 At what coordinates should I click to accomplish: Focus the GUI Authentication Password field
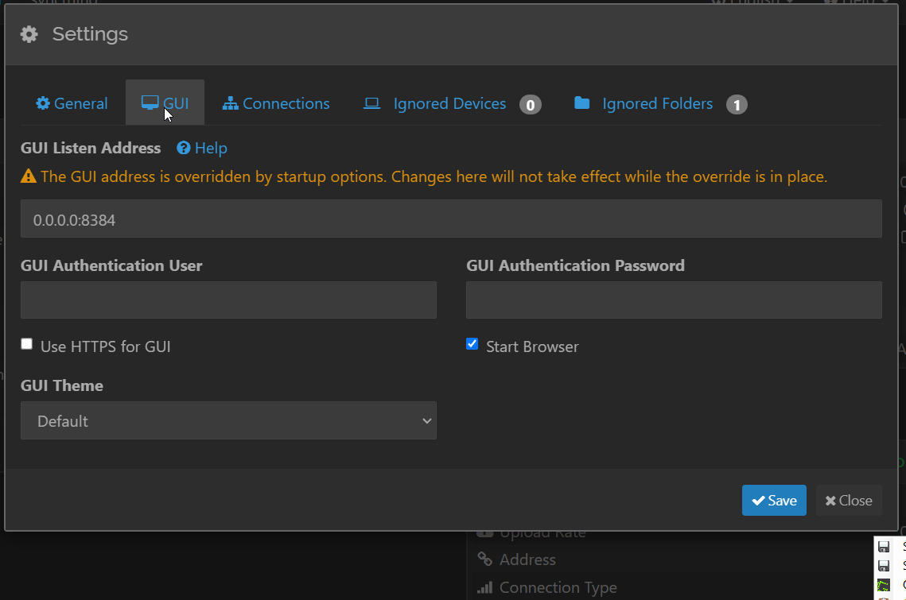(x=674, y=300)
